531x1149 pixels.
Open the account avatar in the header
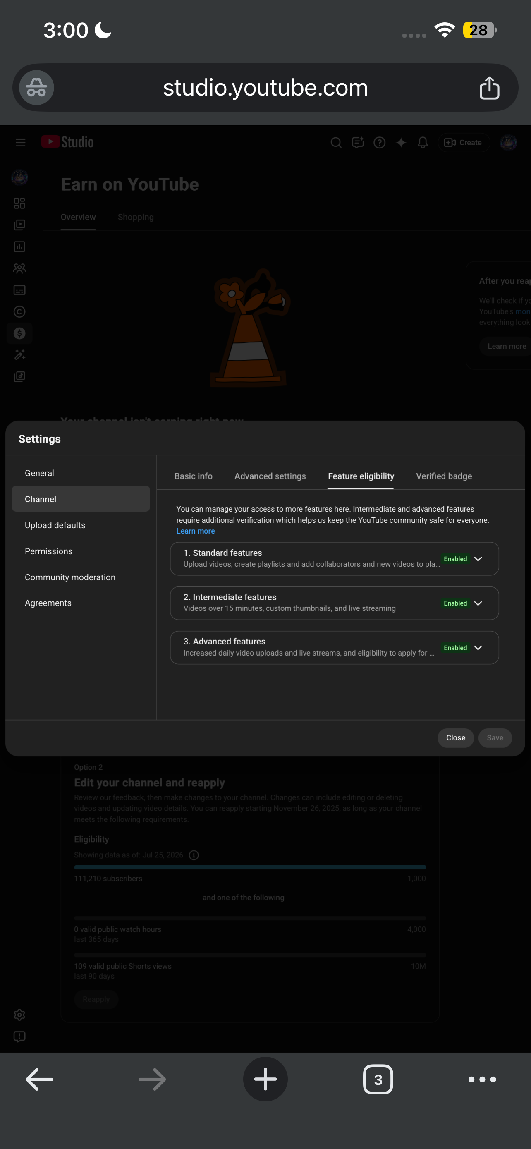(x=509, y=143)
